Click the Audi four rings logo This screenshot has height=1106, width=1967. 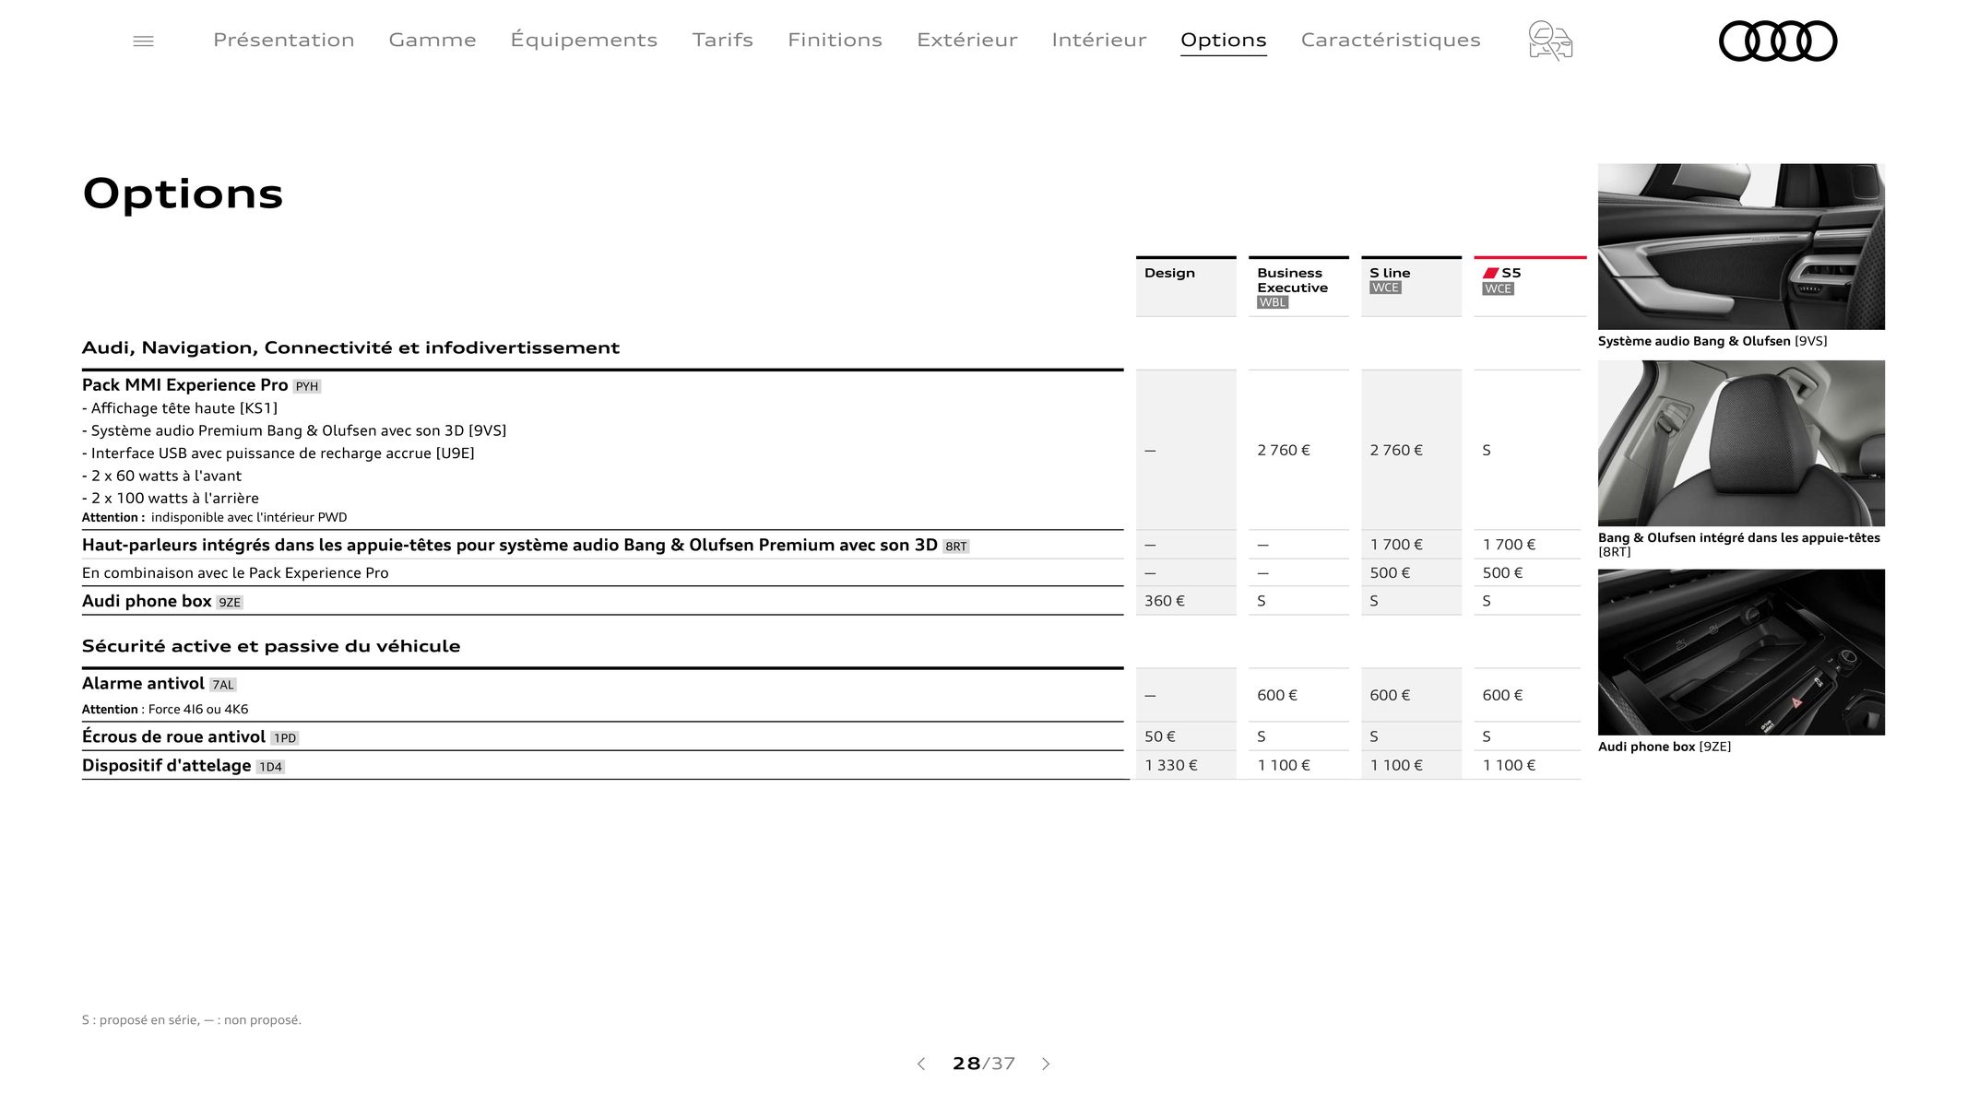tap(1777, 41)
